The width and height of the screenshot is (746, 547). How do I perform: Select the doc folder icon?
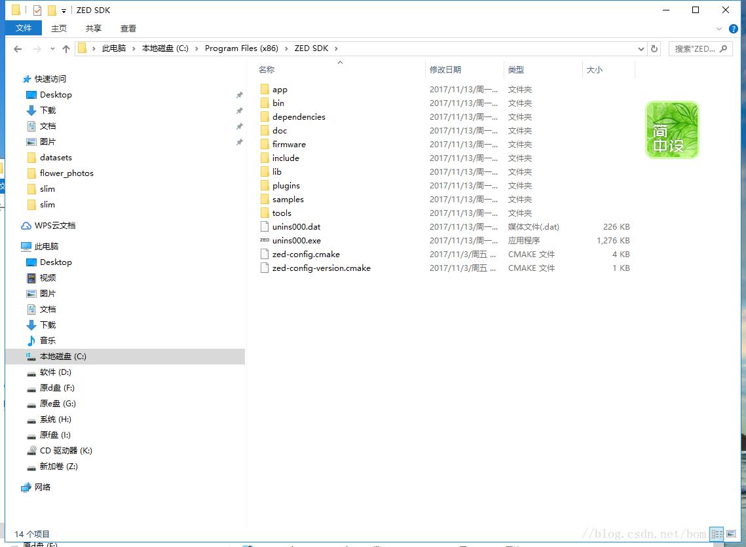[x=265, y=131]
